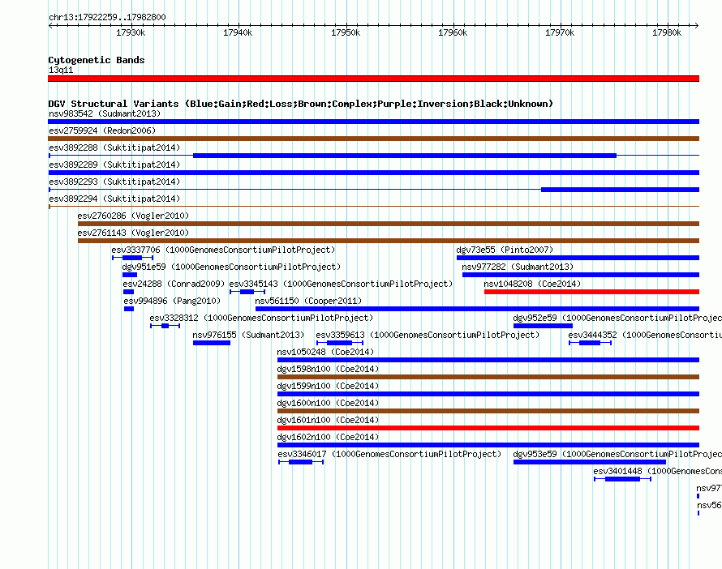
Task: Click the blue dgv953e59 gain bar
Action: tap(590, 462)
